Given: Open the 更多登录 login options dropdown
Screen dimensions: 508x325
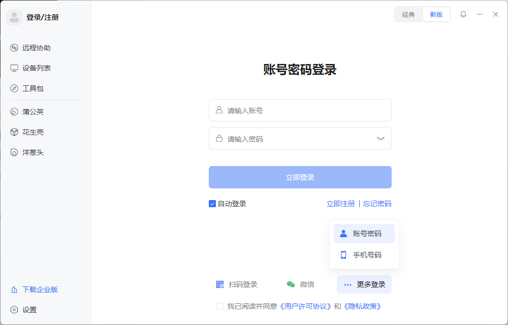Looking at the screenshot, I should point(364,284).
